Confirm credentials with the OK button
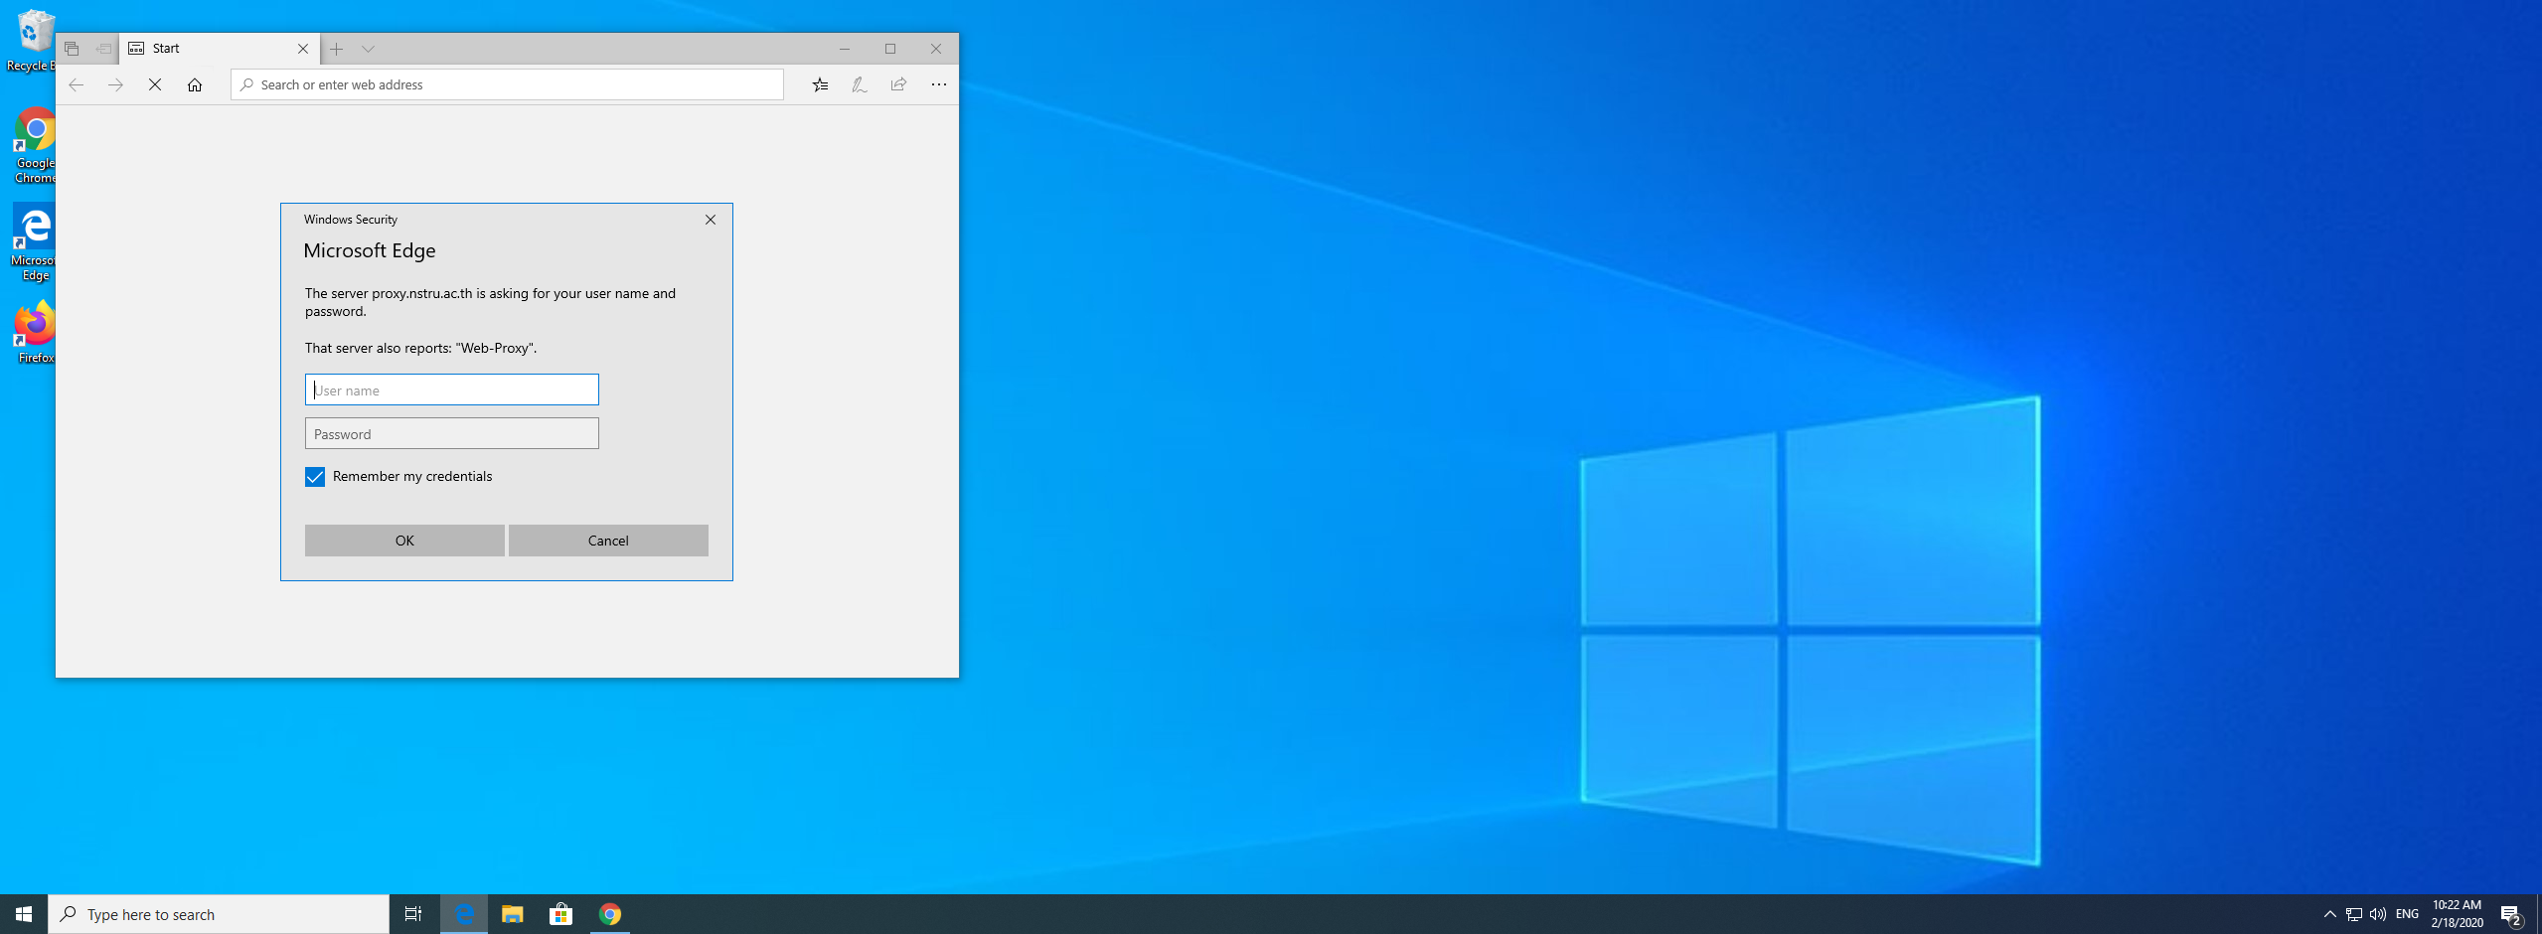2542x934 pixels. pyautogui.click(x=404, y=541)
